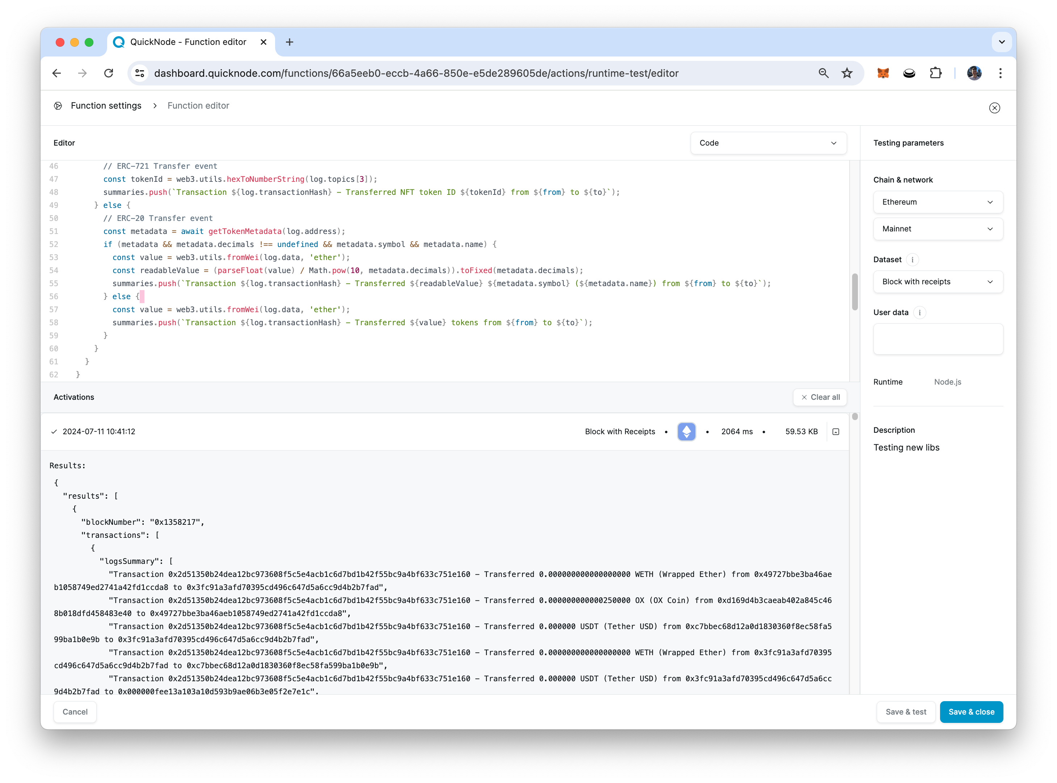Click the User data info icon
This screenshot has height=783, width=1057.
point(919,313)
